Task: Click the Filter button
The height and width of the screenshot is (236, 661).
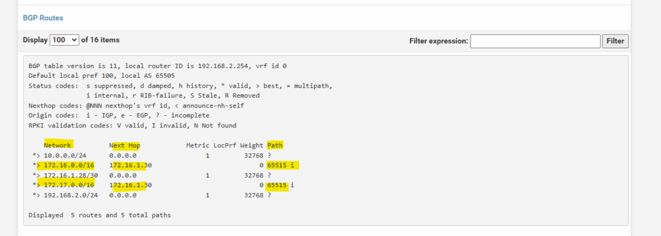Action: [615, 41]
